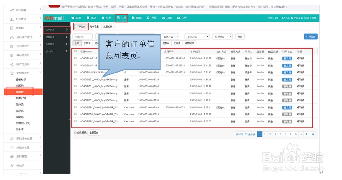
Task: Click the 互动推广游戏 gamepad icon
Action: [x=12, y=37]
